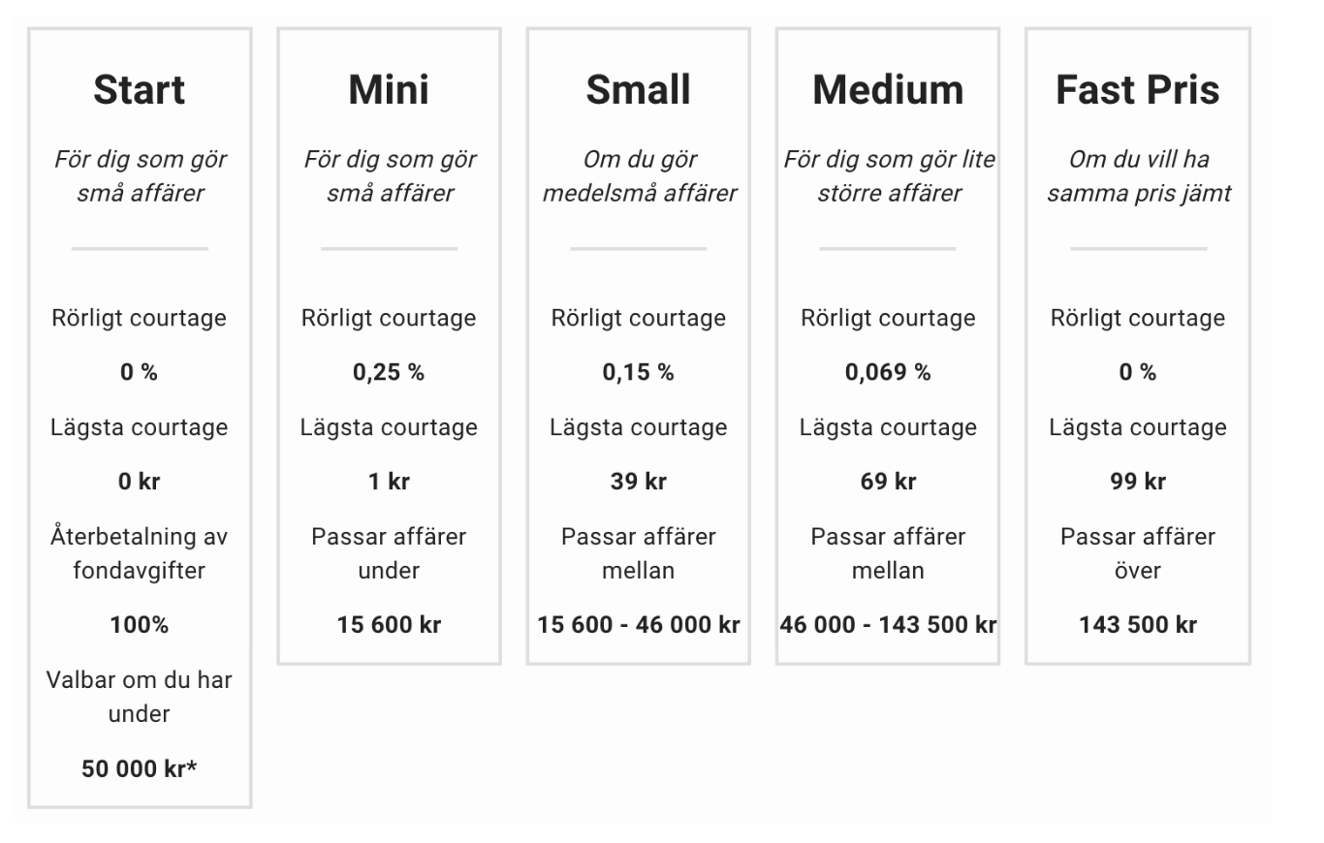Choose the Medium plan title
The image size is (1324, 843).
888,90
